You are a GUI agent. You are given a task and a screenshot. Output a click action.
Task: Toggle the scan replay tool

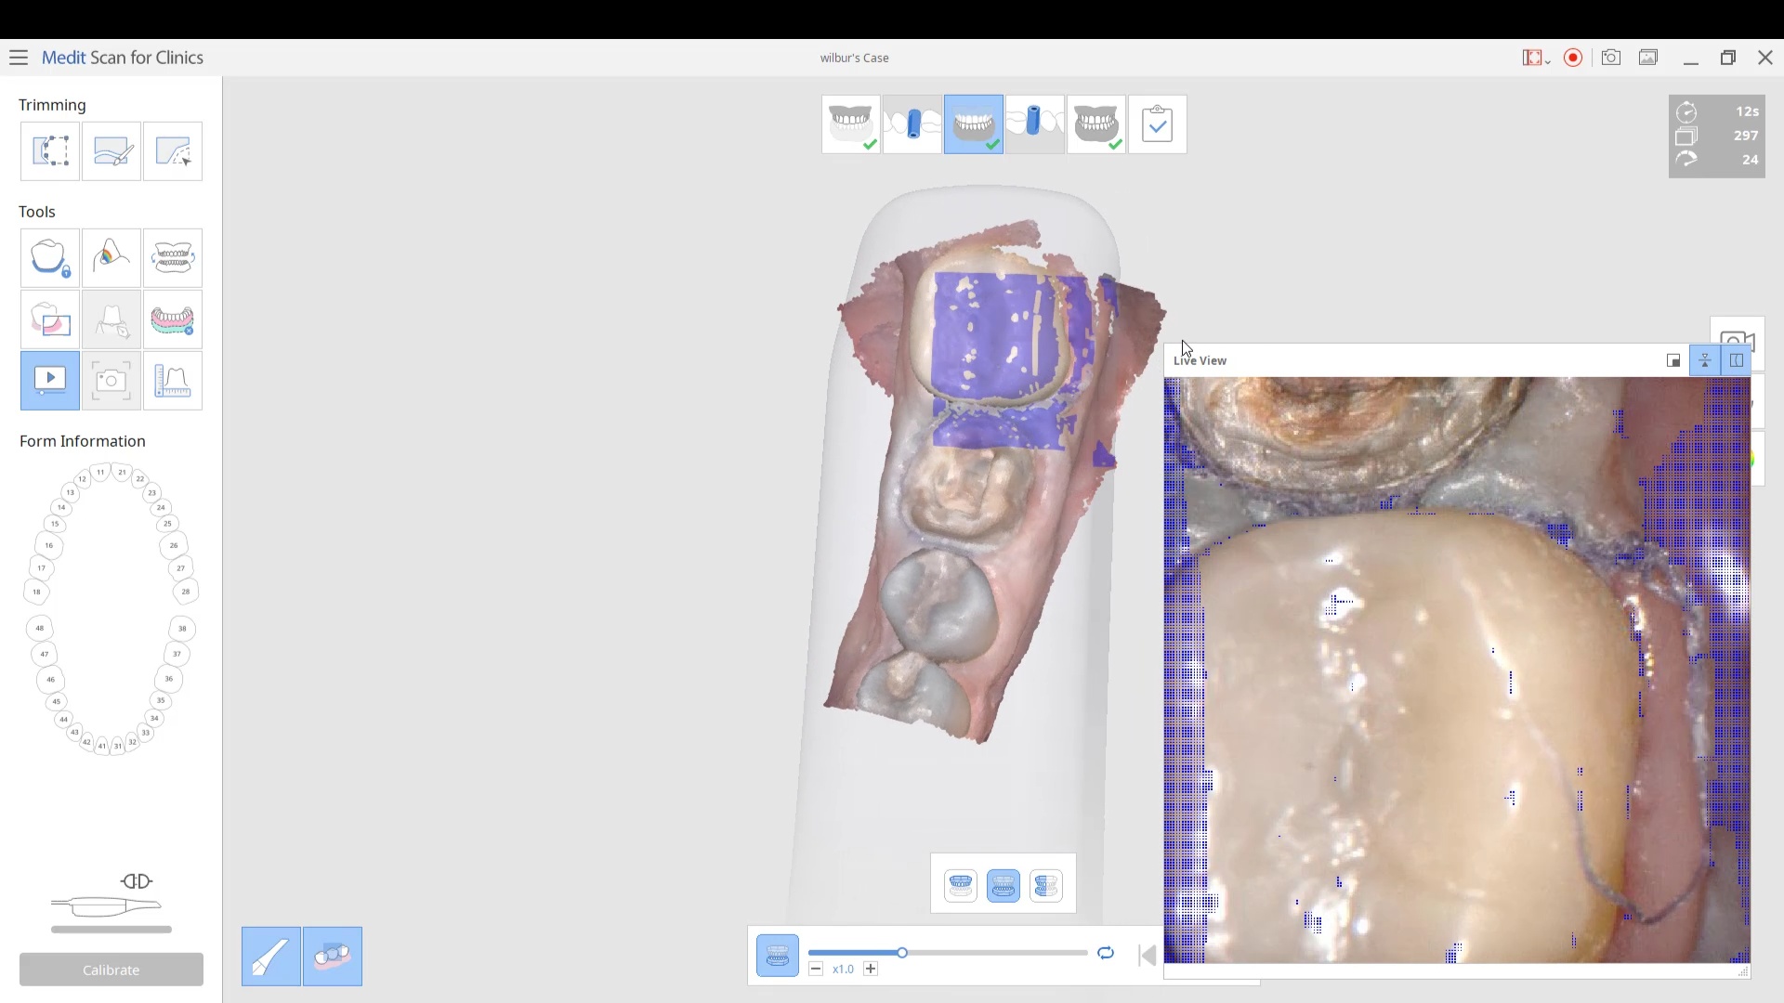50,381
